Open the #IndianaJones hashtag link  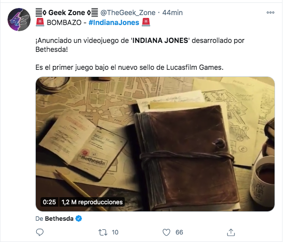(114, 23)
